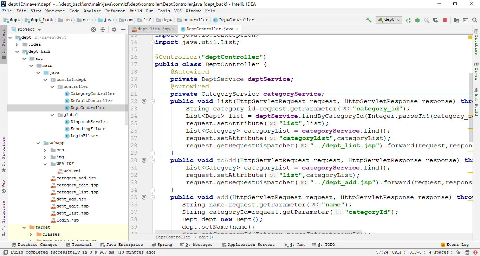This screenshot has height=256, width=480.
Task: Collapse the global package
Action: click(x=52, y=115)
